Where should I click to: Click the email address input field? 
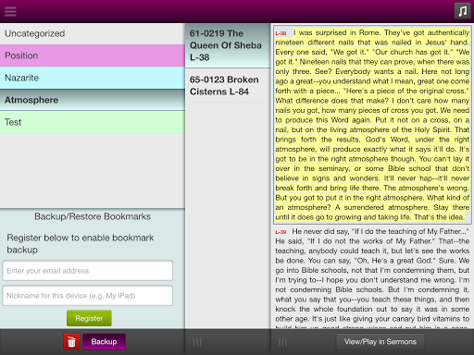[88, 271]
